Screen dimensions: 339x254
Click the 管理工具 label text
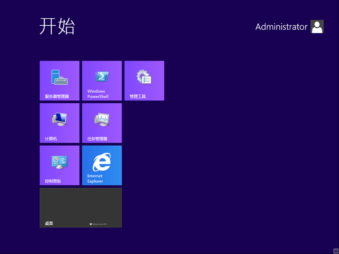138,97
